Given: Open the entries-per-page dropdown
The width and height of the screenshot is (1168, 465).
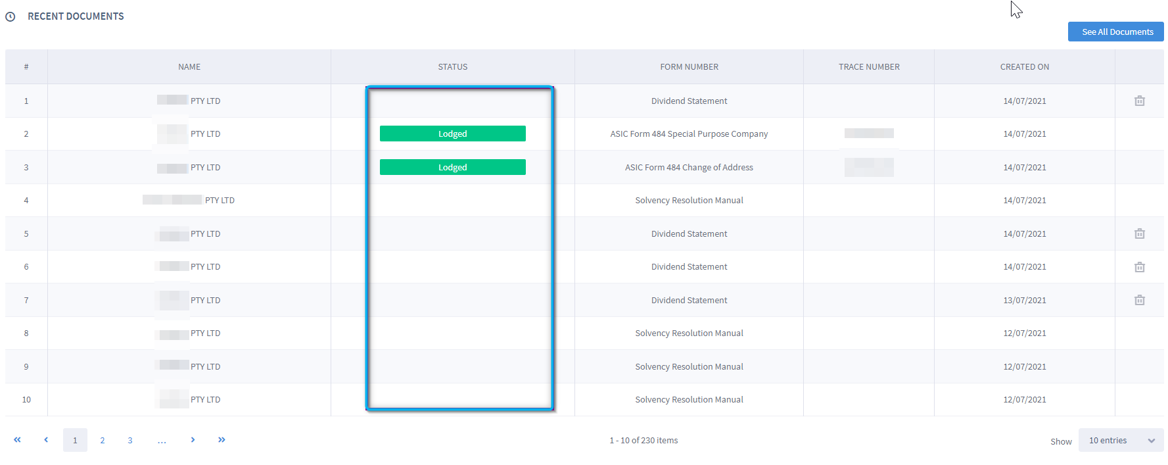Looking at the screenshot, I should click(x=1121, y=440).
